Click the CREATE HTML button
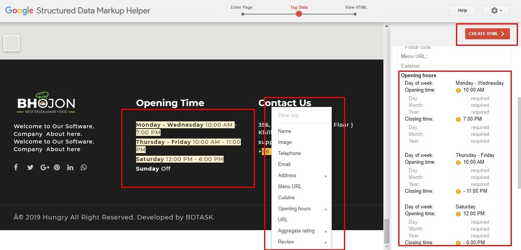 tap(487, 34)
